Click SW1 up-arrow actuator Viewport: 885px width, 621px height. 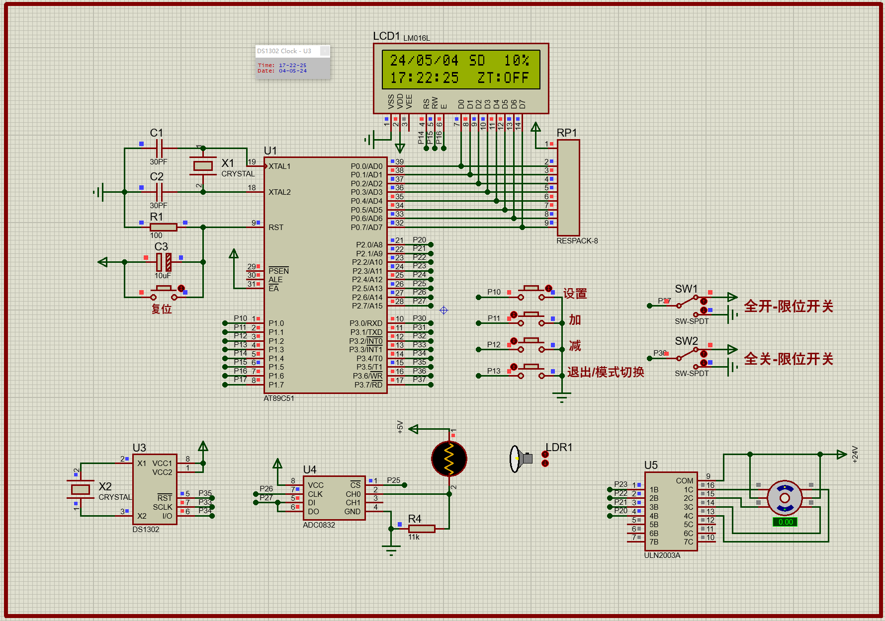coord(704,301)
